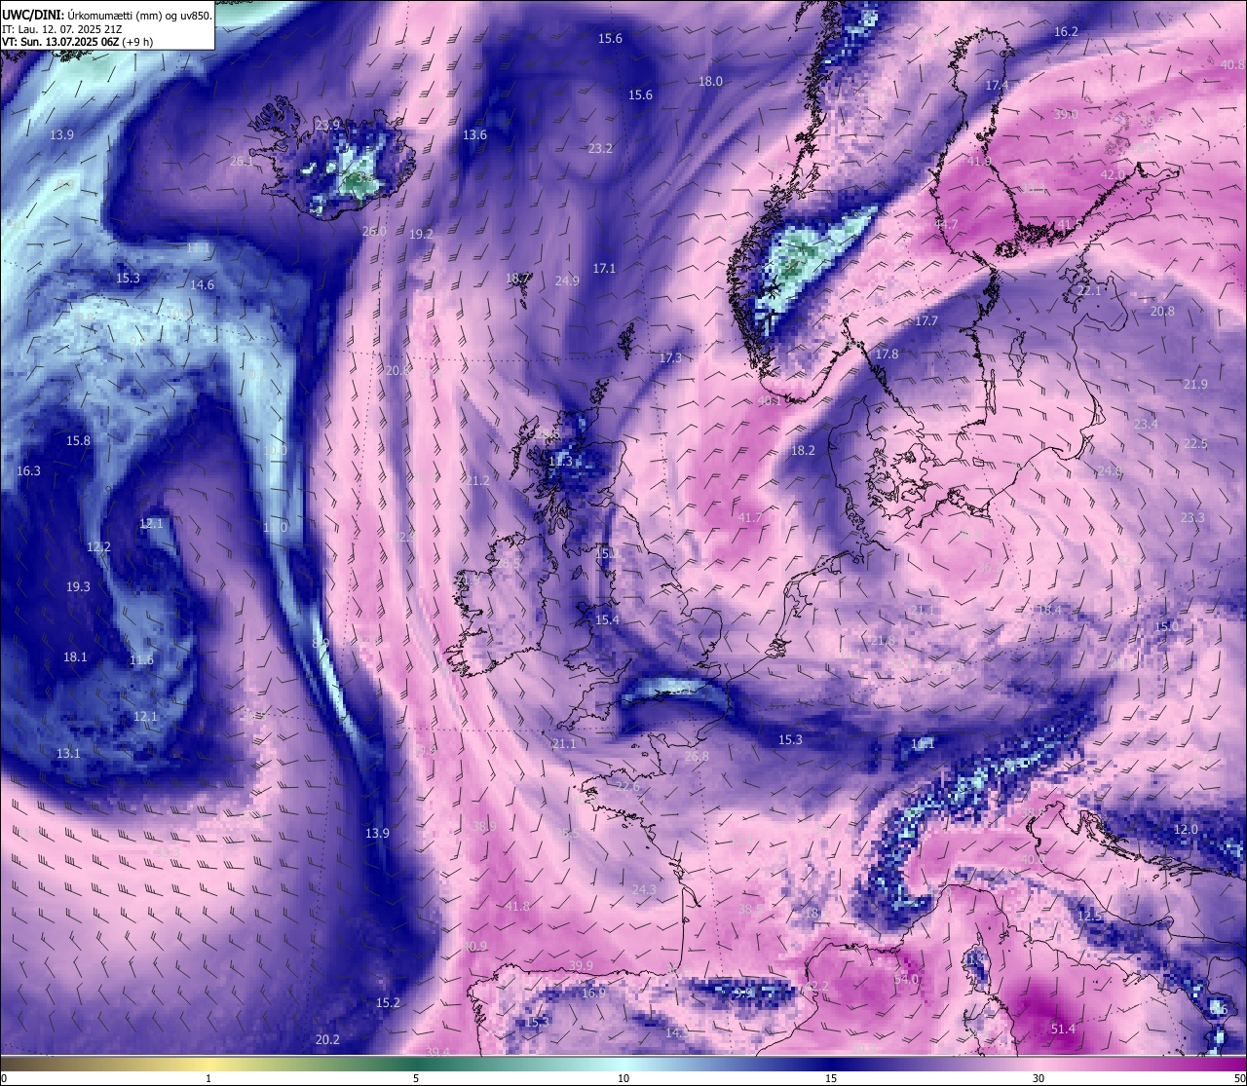Click the 5 tick on the colour scale
The height and width of the screenshot is (1086, 1247).
point(416,1078)
